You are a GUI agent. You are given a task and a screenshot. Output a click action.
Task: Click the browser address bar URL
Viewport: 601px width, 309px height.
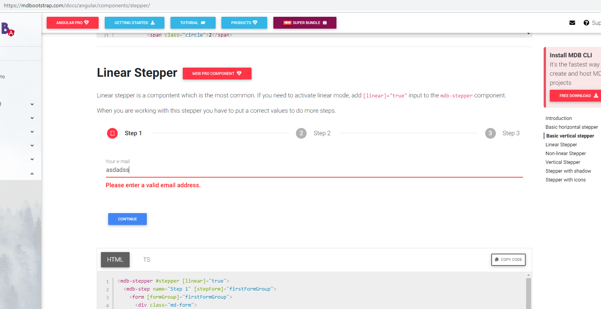click(77, 6)
